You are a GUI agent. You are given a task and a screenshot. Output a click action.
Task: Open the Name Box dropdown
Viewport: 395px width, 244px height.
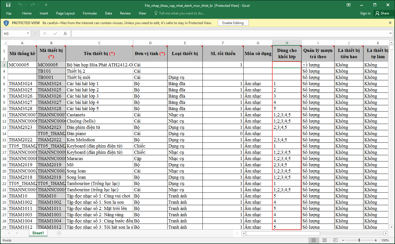(x=28, y=33)
